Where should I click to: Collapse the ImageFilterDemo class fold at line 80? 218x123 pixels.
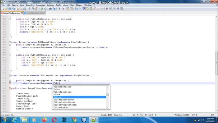pyautogui.click(x=10, y=88)
